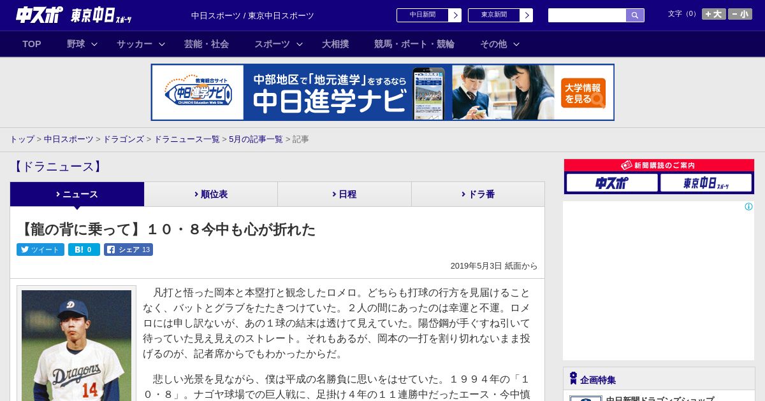Click the 企画特集 ribbon icon
Screen dimensions: 765x401
(x=573, y=379)
